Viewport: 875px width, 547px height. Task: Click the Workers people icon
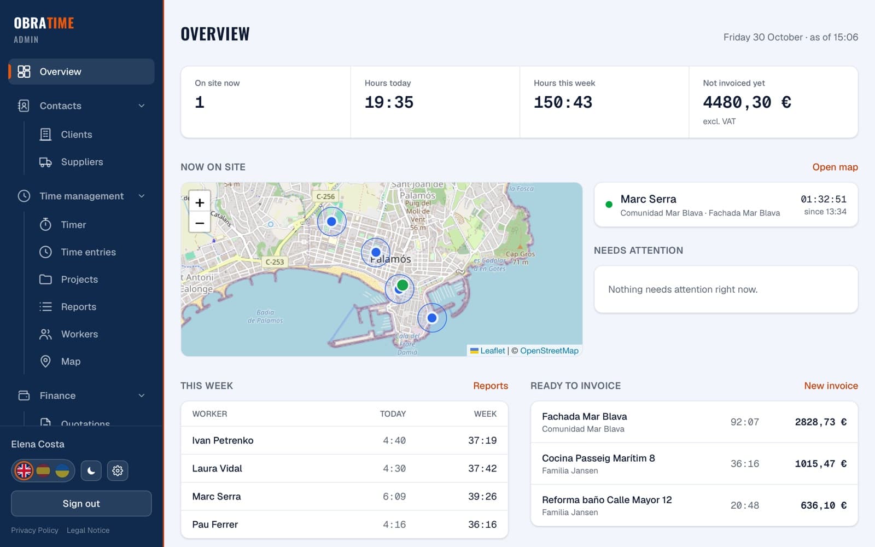click(x=45, y=334)
